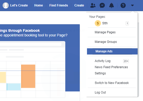Click the Stth notification count badge

coord(127,23)
